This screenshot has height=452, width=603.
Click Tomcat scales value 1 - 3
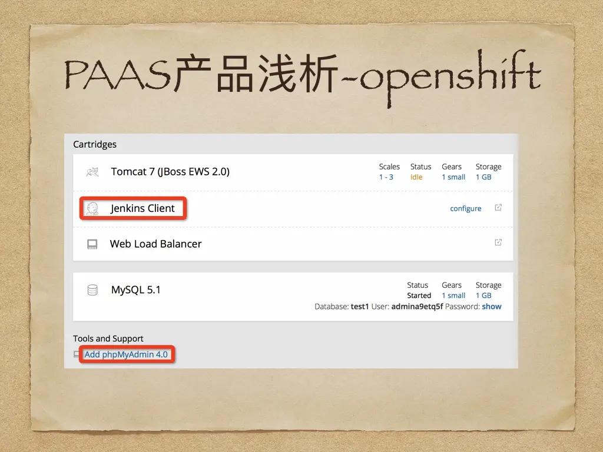(x=386, y=177)
